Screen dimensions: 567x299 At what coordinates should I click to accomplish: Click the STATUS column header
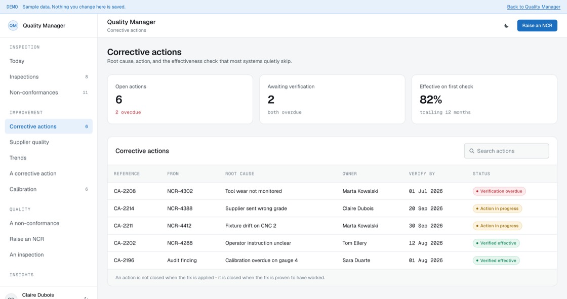point(481,174)
